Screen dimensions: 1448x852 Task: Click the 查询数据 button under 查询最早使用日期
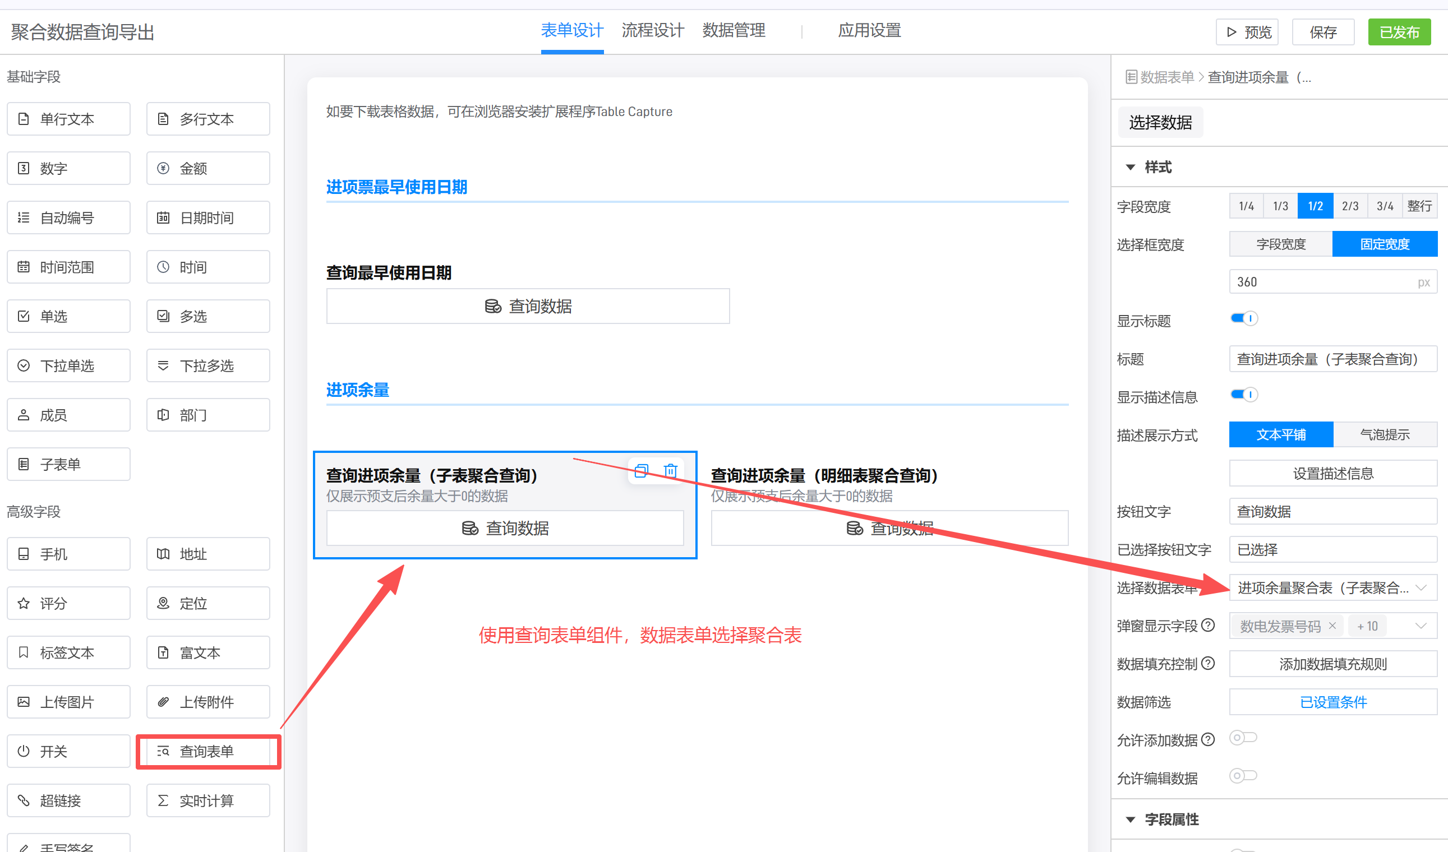pos(528,307)
